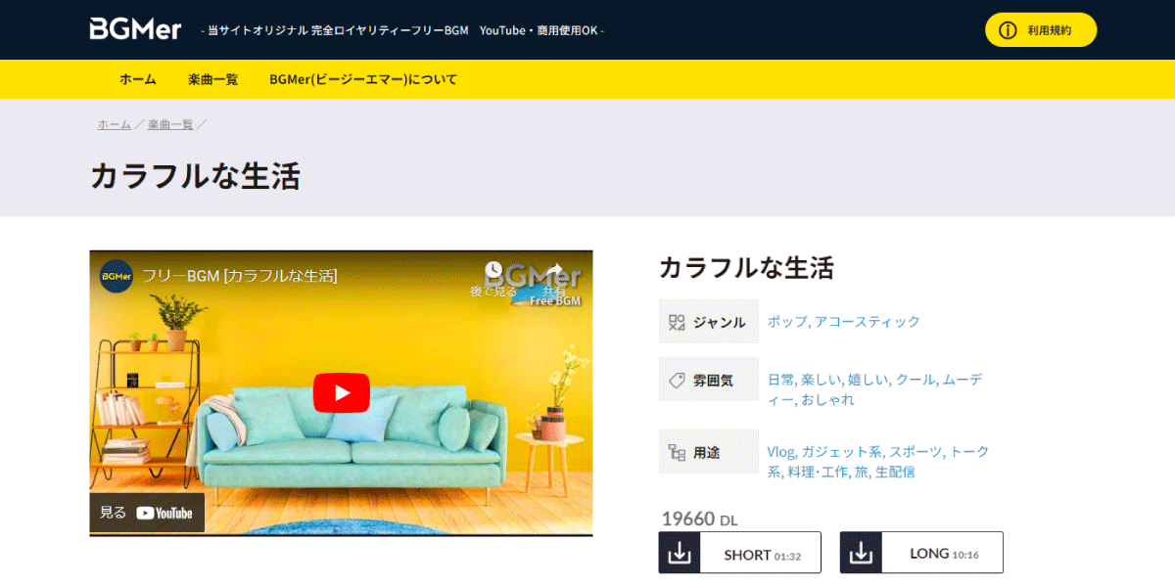Select the ポップ genre link
Viewport: 1175px width, 587px height.
(x=787, y=322)
